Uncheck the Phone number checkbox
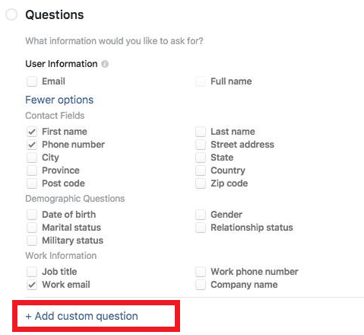 tap(32, 145)
